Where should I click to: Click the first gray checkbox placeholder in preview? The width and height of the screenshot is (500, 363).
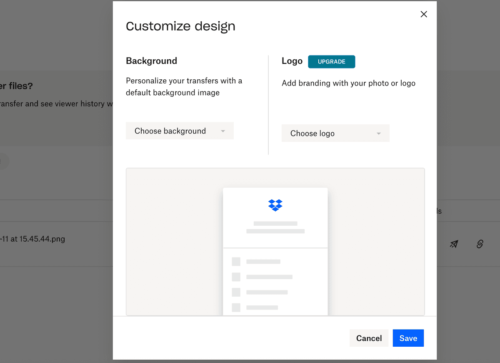tap(236, 261)
